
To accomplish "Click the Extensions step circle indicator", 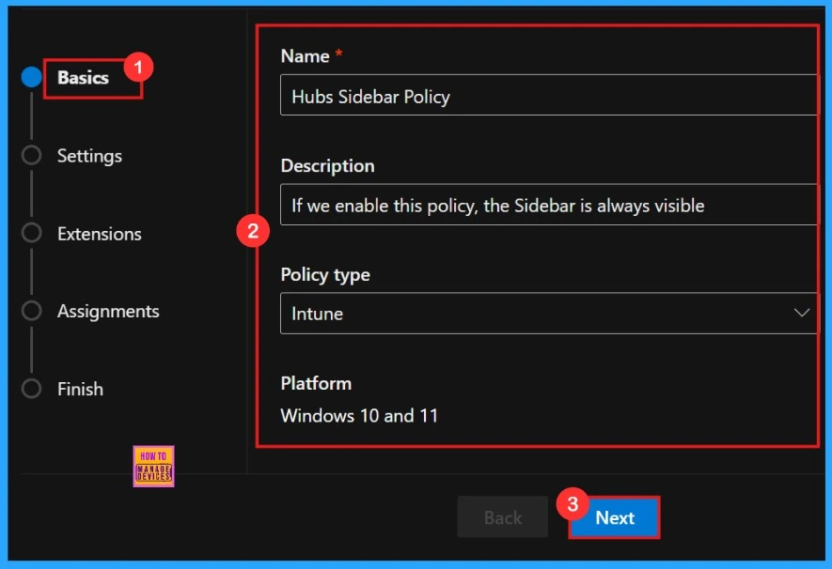I will 31,233.
